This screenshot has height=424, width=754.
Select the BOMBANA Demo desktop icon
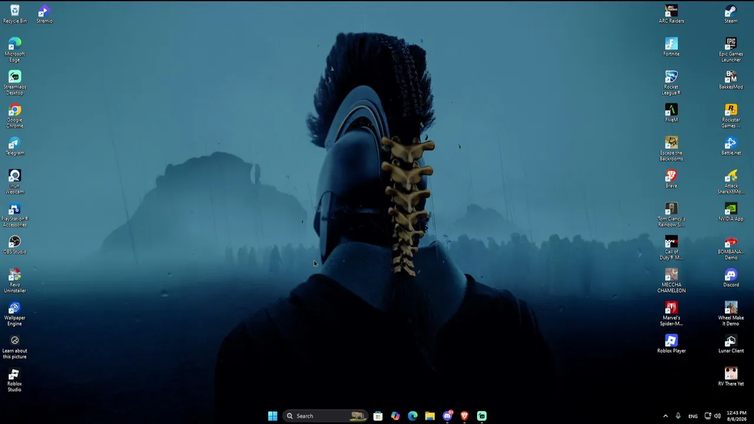pyautogui.click(x=731, y=248)
